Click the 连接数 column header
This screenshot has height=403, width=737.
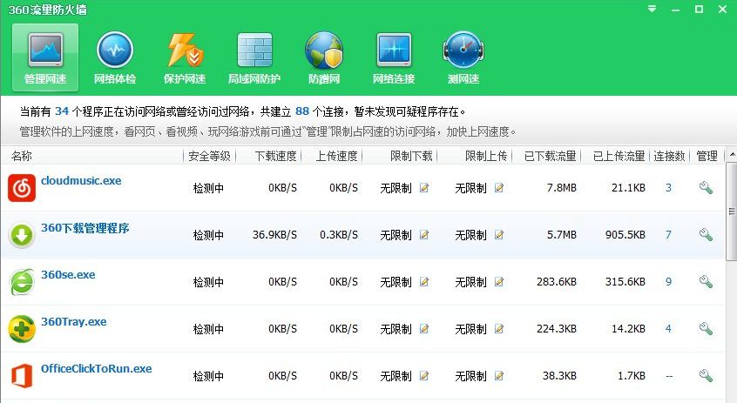668,157
